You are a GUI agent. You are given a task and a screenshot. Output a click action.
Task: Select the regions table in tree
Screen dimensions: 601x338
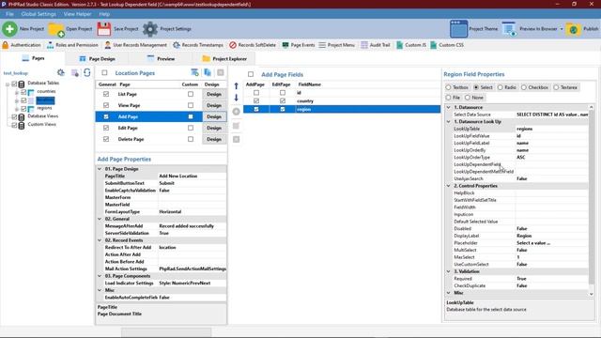tap(44, 109)
